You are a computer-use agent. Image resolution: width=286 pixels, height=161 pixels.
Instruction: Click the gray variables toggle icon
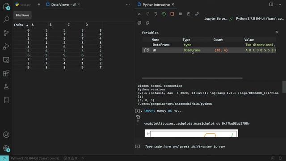pos(180,14)
